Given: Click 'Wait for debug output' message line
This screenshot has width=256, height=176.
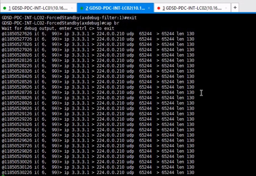Looking at the screenshot, I should 58,28.
